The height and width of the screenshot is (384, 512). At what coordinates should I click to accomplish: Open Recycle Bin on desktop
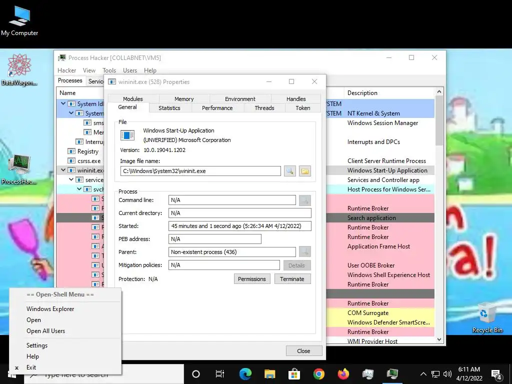point(487,317)
